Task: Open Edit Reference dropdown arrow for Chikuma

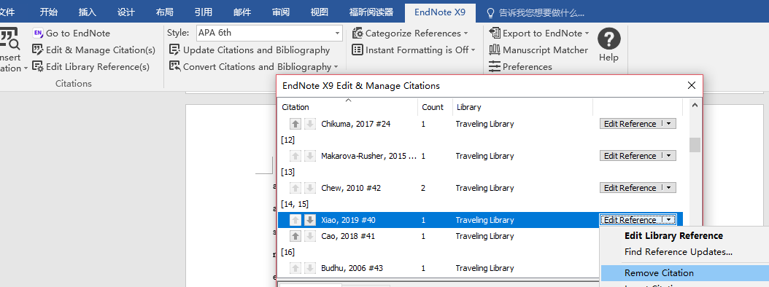Action: pos(668,124)
